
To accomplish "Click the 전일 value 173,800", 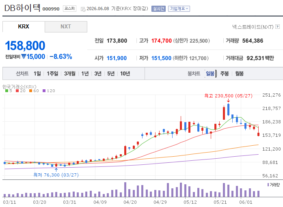I will point(117,41).
